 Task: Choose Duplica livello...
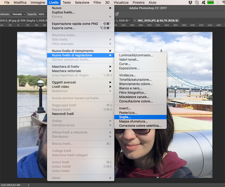click(81, 12)
